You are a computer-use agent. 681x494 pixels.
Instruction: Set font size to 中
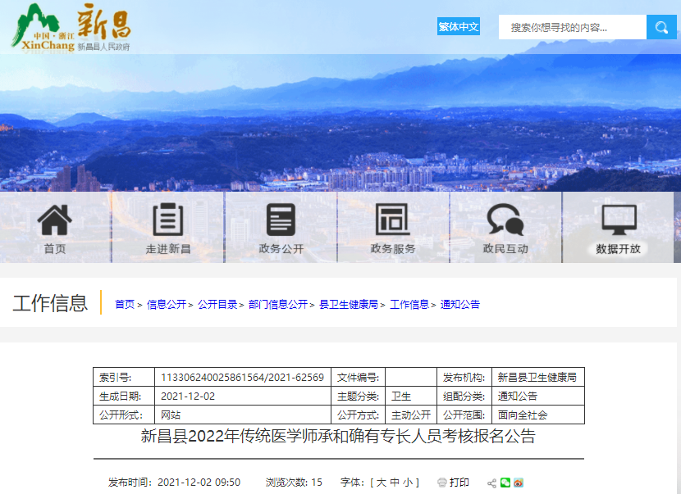coord(395,483)
